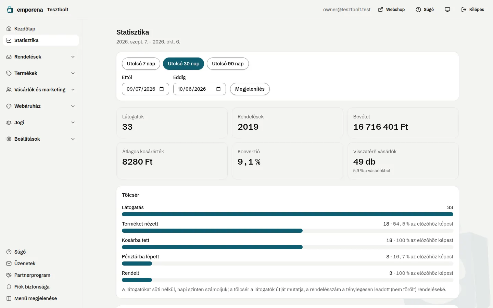The height and width of the screenshot is (308, 493).
Task: Click Kilépés to log out
Action: [x=473, y=10]
